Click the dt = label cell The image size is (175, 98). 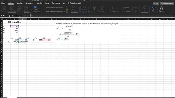pos(7,26)
